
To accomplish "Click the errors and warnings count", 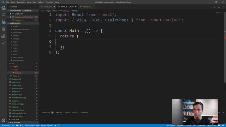I will click(x=19, y=126).
